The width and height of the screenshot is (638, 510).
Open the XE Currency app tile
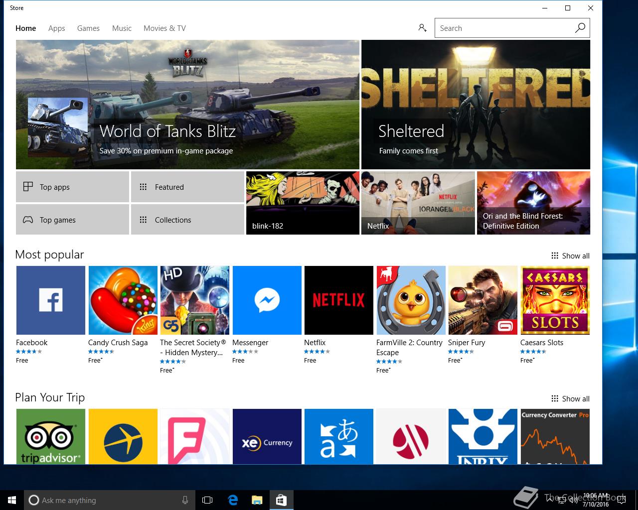click(x=267, y=437)
